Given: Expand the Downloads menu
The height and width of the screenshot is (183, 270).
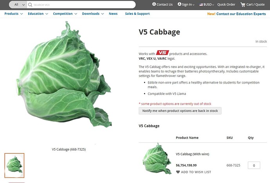Looking at the screenshot, I should tap(93, 14).
